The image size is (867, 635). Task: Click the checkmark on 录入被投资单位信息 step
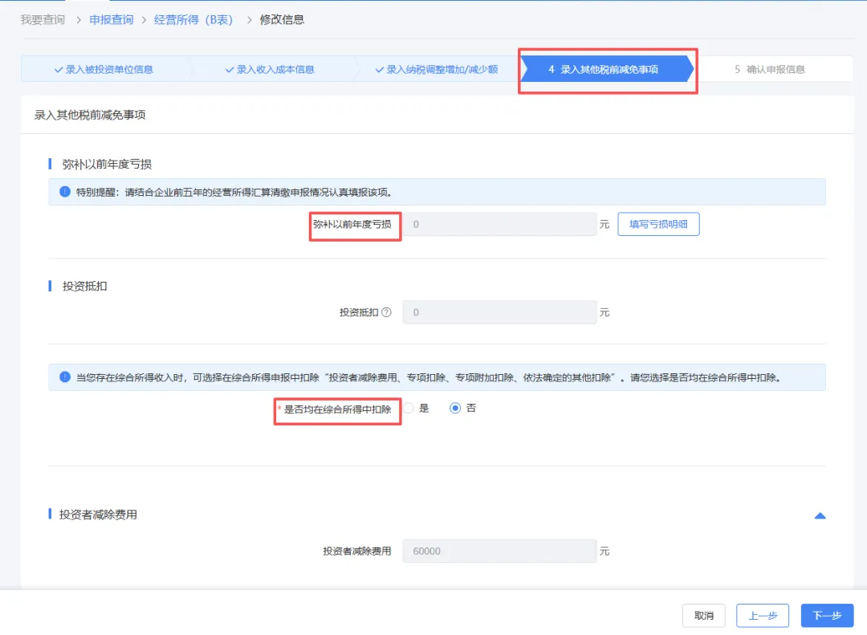tap(58, 70)
